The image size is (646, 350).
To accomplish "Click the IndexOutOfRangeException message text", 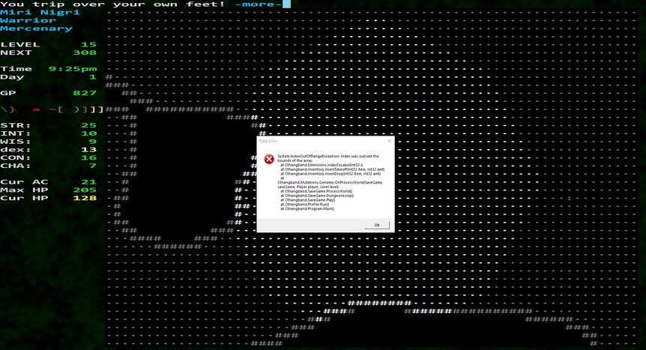I will coord(330,156).
